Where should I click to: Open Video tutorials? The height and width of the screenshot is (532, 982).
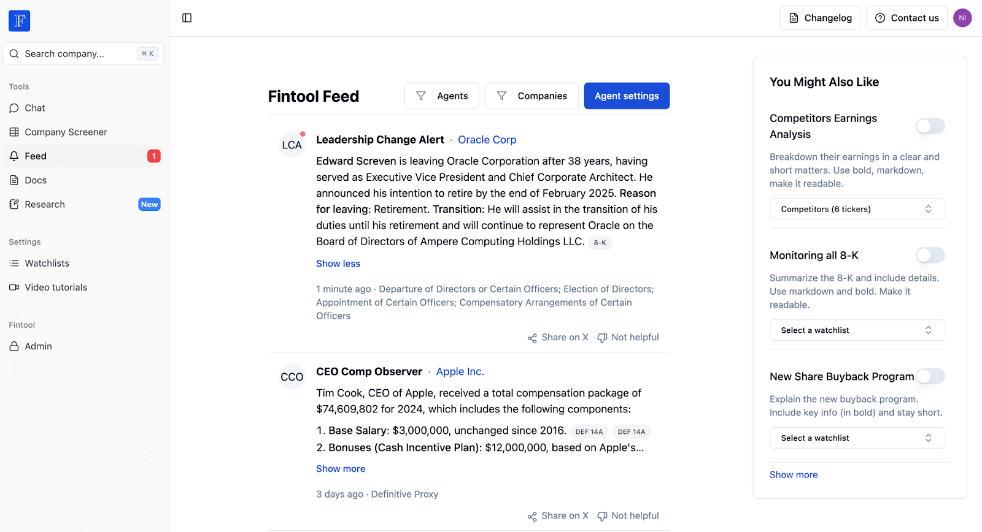pos(55,287)
